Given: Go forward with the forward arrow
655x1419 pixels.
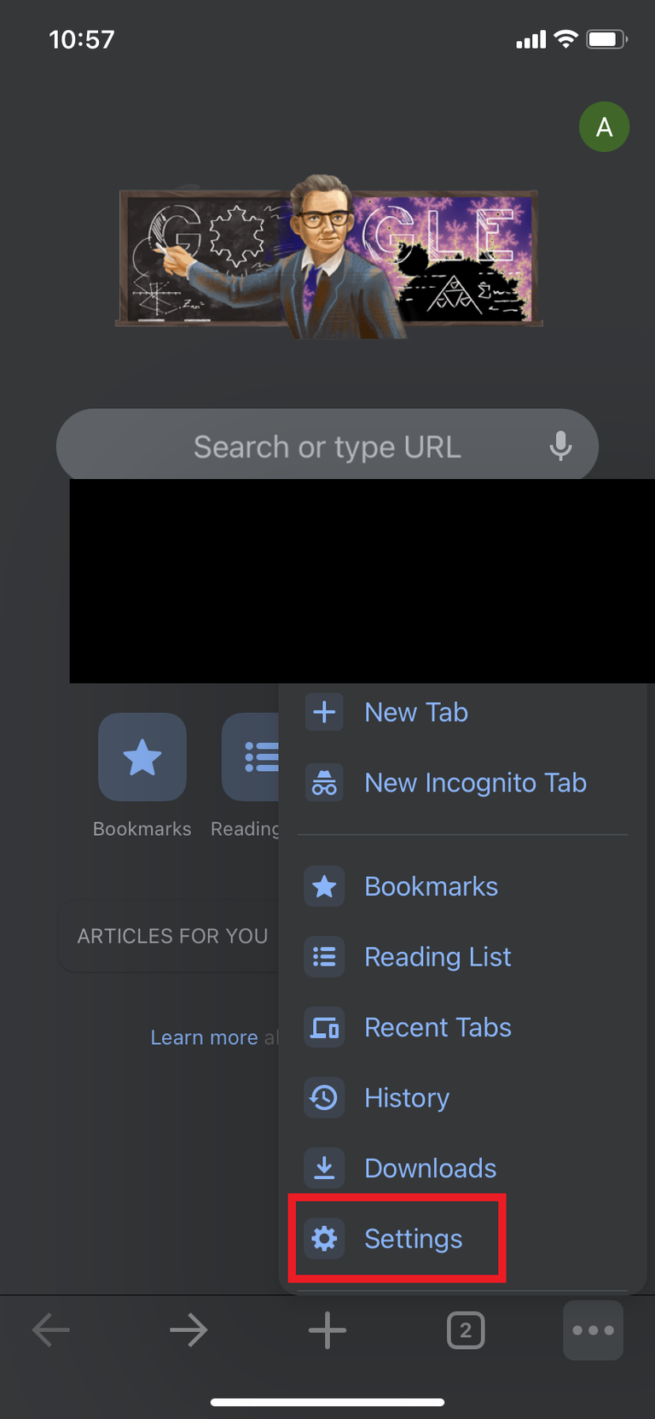Looking at the screenshot, I should (x=188, y=1329).
